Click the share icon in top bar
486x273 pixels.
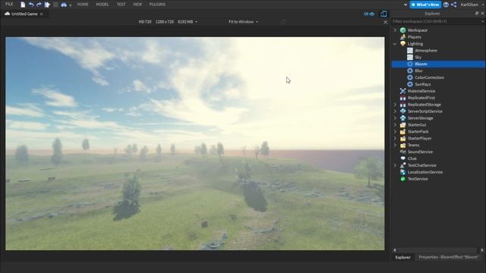454,5
